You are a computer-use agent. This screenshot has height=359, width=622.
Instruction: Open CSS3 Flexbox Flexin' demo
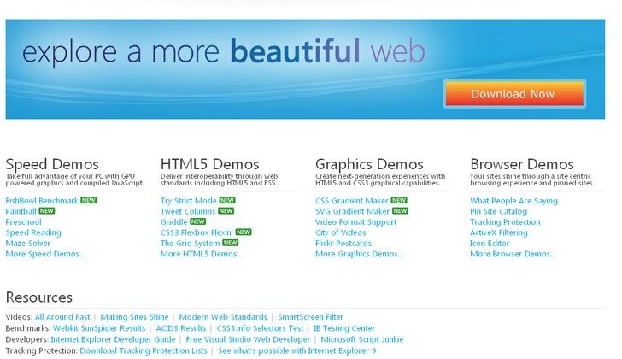[x=197, y=232]
